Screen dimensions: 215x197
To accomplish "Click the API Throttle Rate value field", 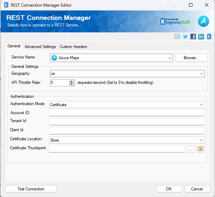I will click(x=60, y=83).
